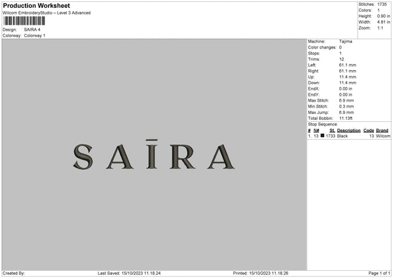Screen dimensions: 393x278
Task: Click the black thread color swatch
Action: (x=322, y=136)
